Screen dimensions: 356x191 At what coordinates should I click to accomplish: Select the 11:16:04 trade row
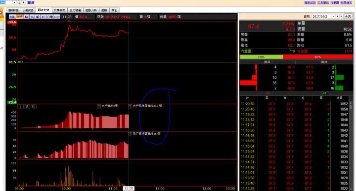coord(294,146)
